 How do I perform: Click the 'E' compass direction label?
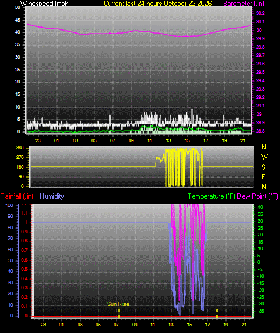tap(263, 176)
